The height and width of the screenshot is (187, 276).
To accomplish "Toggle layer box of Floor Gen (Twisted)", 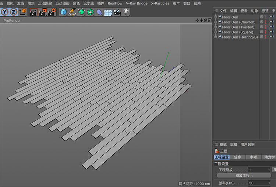I will click(262, 27).
